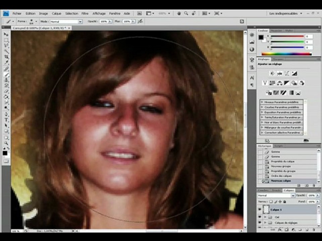Click the Calque 1 layer thumbnail

tap(266, 210)
